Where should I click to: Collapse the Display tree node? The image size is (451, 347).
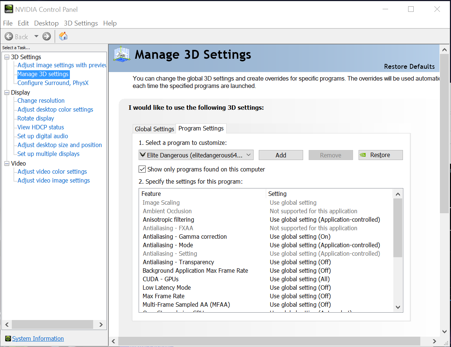coord(6,92)
